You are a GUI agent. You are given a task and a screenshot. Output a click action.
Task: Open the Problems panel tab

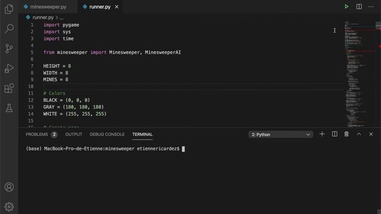[37, 134]
